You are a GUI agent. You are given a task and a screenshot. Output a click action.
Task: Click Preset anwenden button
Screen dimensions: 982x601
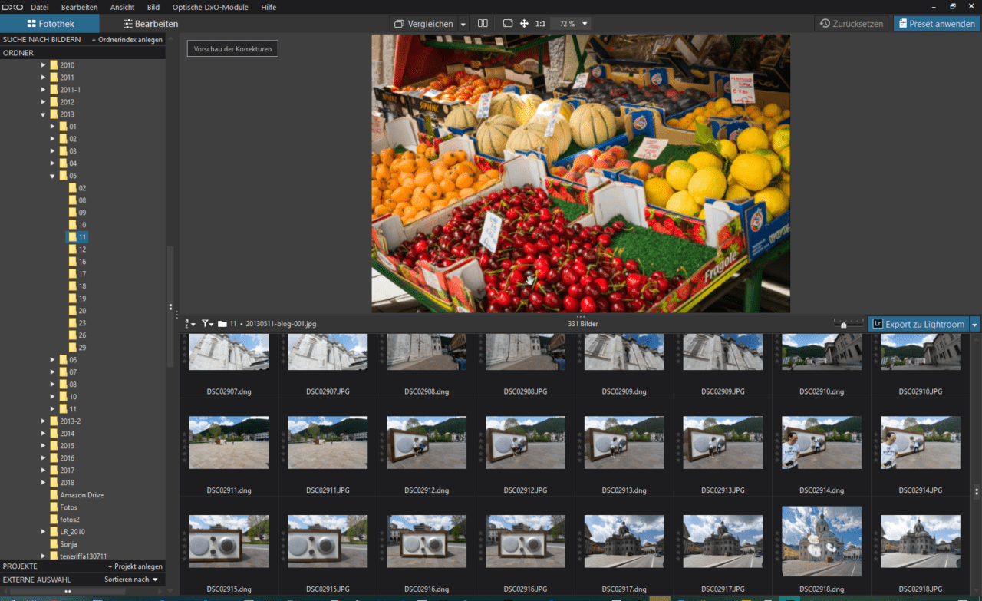click(x=936, y=24)
